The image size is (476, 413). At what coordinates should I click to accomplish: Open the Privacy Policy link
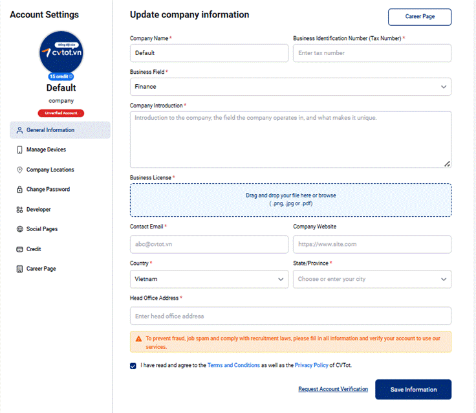click(x=310, y=366)
